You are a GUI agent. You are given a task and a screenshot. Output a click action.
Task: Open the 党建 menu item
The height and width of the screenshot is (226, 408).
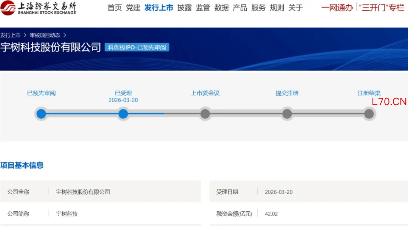[x=133, y=8]
